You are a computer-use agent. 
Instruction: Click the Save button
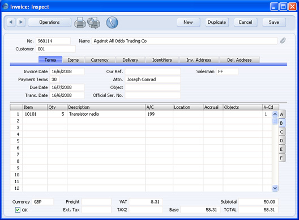(x=274, y=22)
